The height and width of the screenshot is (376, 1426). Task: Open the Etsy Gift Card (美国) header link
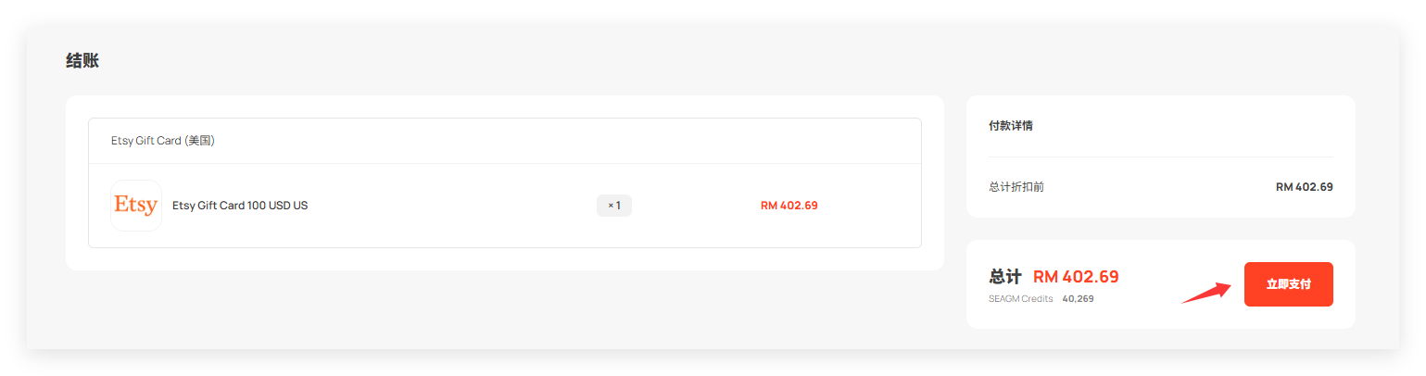coord(163,141)
